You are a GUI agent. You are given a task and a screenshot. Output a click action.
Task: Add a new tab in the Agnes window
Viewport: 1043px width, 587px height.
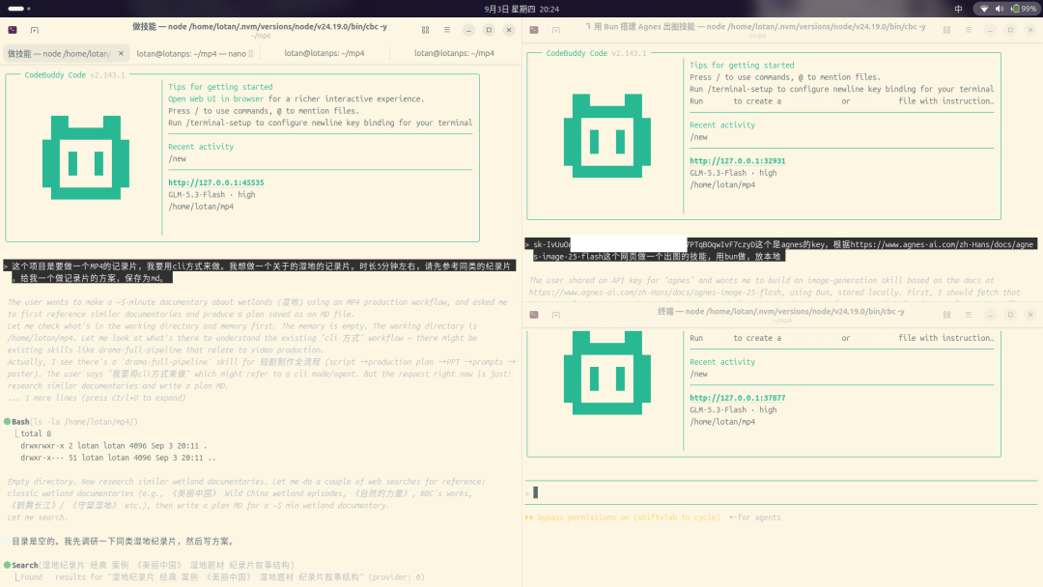556,30
